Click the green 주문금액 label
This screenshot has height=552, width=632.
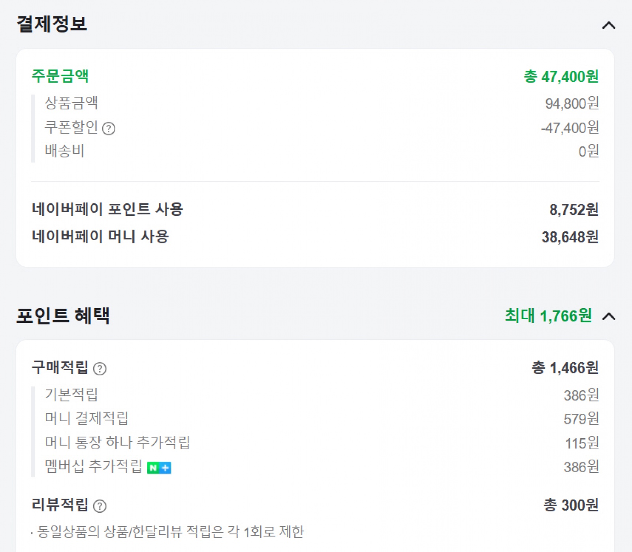point(60,76)
